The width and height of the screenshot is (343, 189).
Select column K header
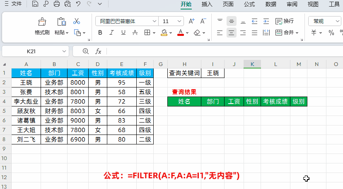pyautogui.click(x=252, y=64)
